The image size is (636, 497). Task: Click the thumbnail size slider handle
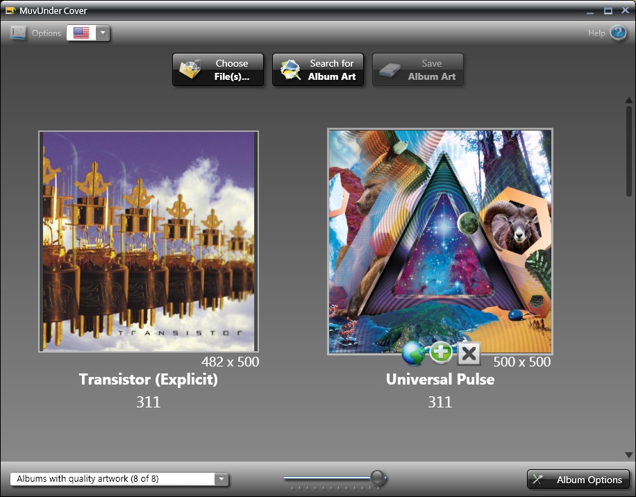[x=378, y=478]
